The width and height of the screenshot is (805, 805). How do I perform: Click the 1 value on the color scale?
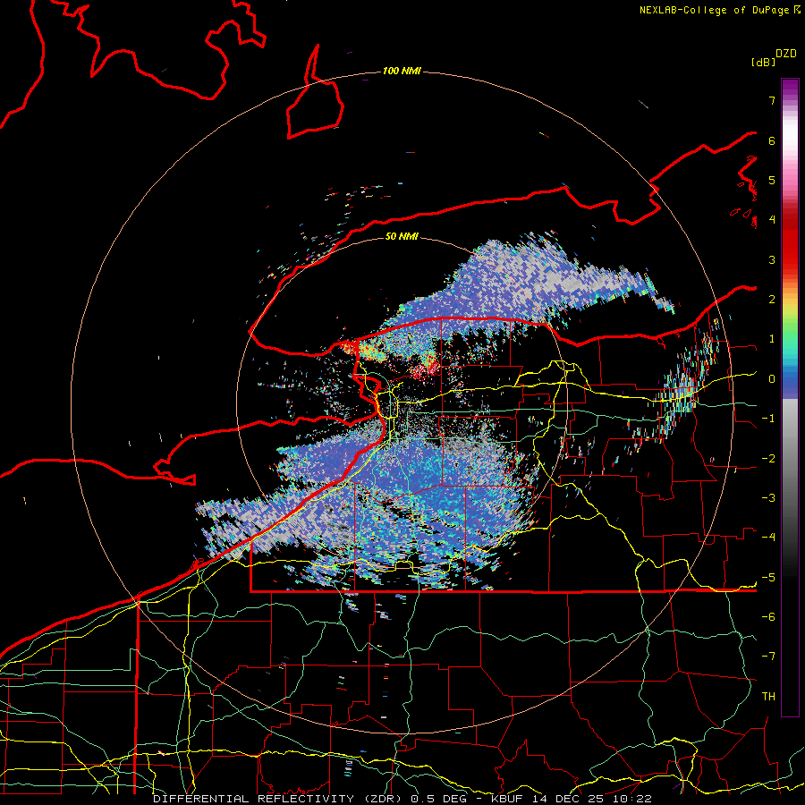(x=772, y=339)
